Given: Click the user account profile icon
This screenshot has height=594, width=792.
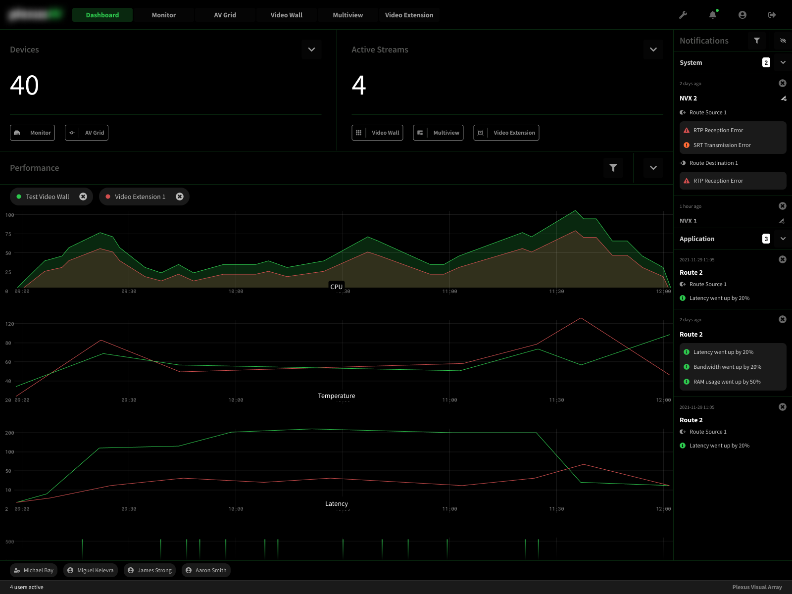Looking at the screenshot, I should [x=742, y=15].
